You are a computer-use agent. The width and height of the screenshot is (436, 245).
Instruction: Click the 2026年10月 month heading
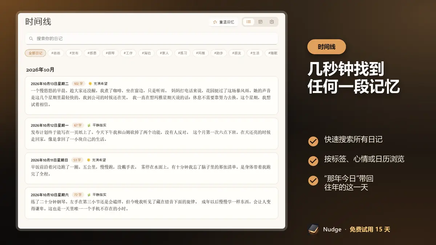40,70
